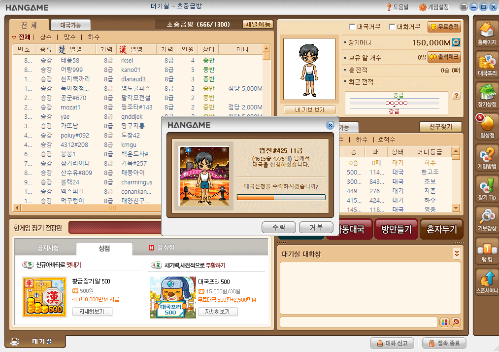
Task: Switch to the 전체 tab
Action: (29, 25)
